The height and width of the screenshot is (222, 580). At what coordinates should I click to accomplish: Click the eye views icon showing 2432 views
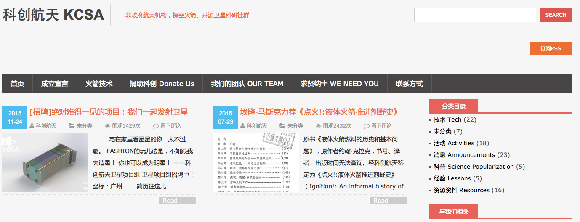point(319,126)
